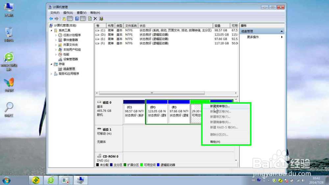Click the volume list horizontal scrollbar thumb
The width and height of the screenshot is (329, 185).
click(x=152, y=93)
